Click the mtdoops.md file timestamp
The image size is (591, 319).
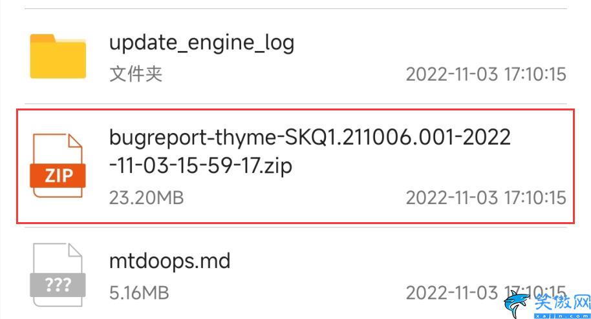486,293
